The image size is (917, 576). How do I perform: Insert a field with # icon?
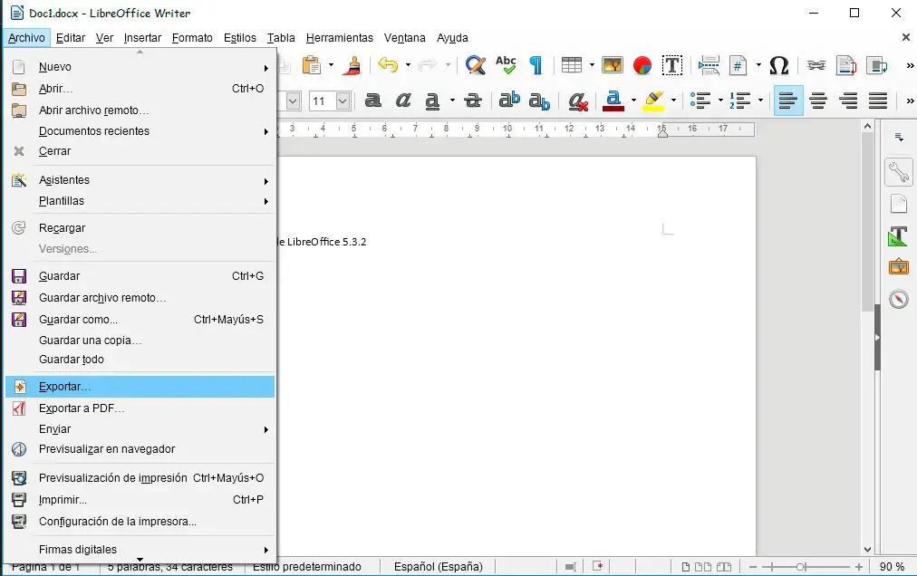[738, 65]
